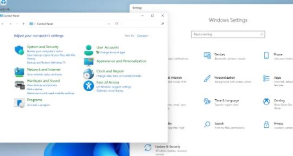Image resolution: width=293 pixels, height=156 pixels.
Task: Click Add a device link
Action: 34,89
